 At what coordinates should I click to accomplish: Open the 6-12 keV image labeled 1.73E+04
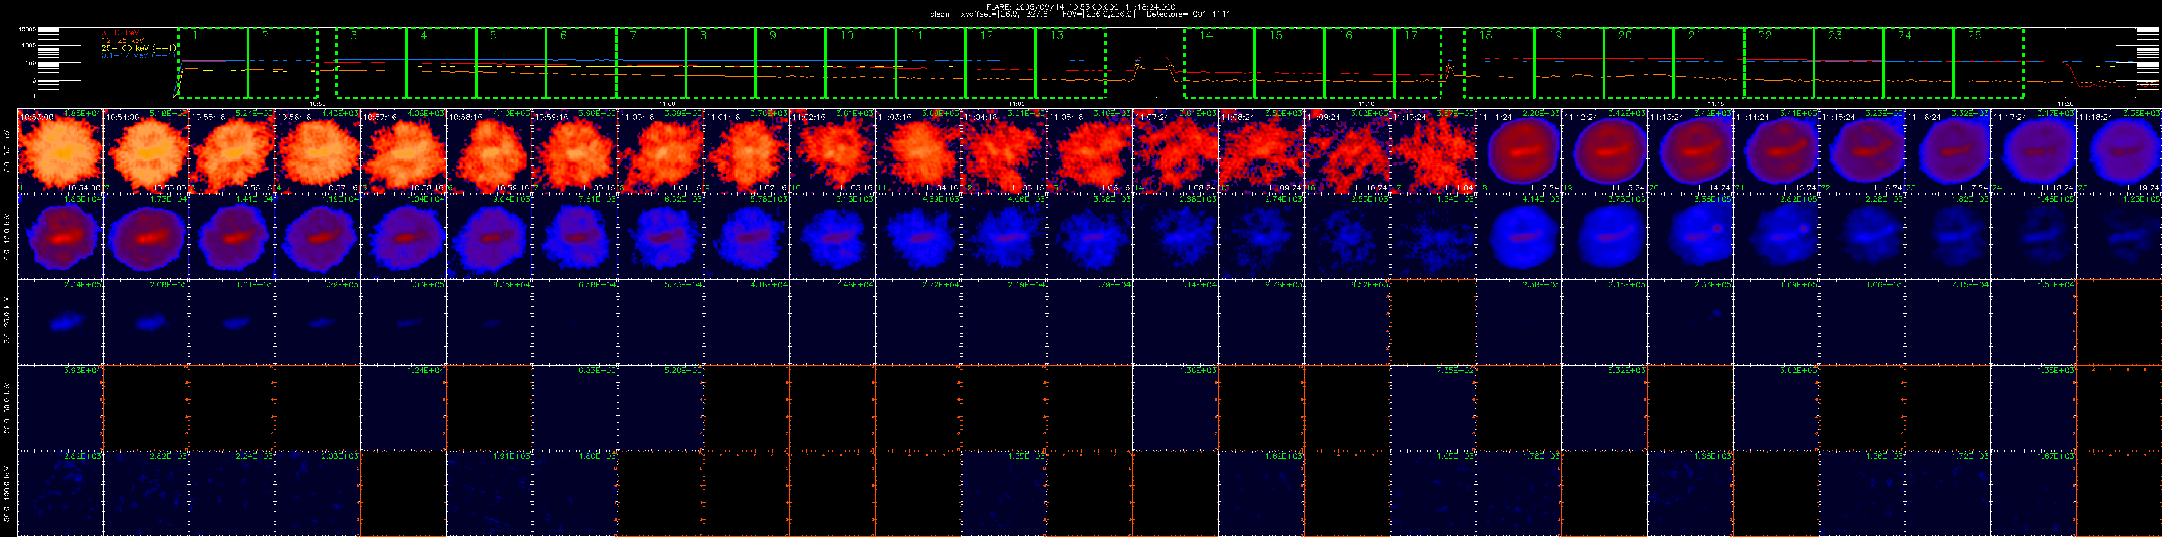[146, 237]
